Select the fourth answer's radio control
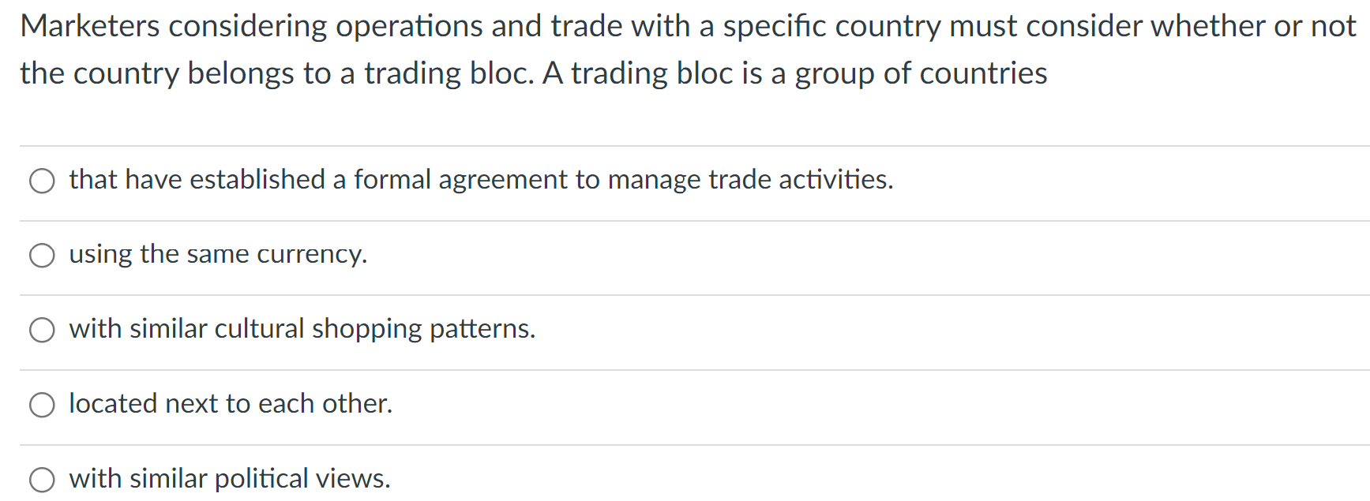 [x=42, y=404]
